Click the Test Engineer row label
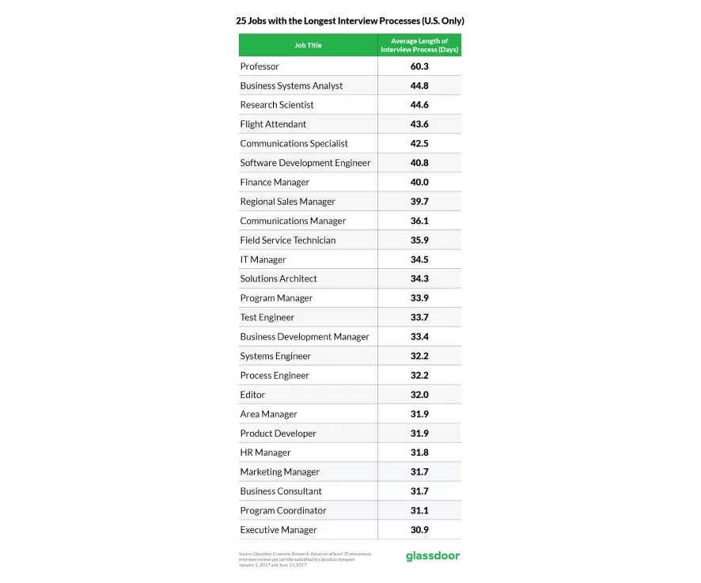The image size is (701, 583). pyautogui.click(x=267, y=317)
